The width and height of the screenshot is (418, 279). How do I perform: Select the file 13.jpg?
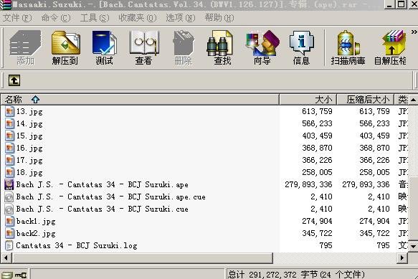click(29, 111)
